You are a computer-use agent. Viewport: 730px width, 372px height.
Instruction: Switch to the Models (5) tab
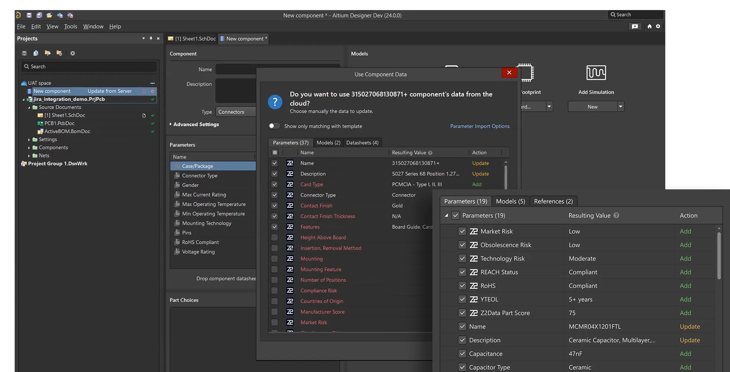click(511, 201)
